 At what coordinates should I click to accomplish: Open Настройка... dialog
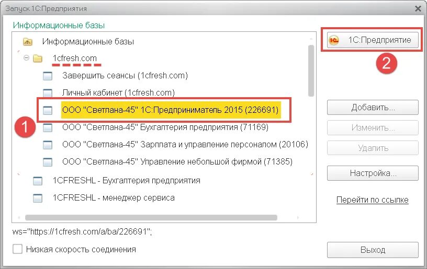(x=373, y=173)
